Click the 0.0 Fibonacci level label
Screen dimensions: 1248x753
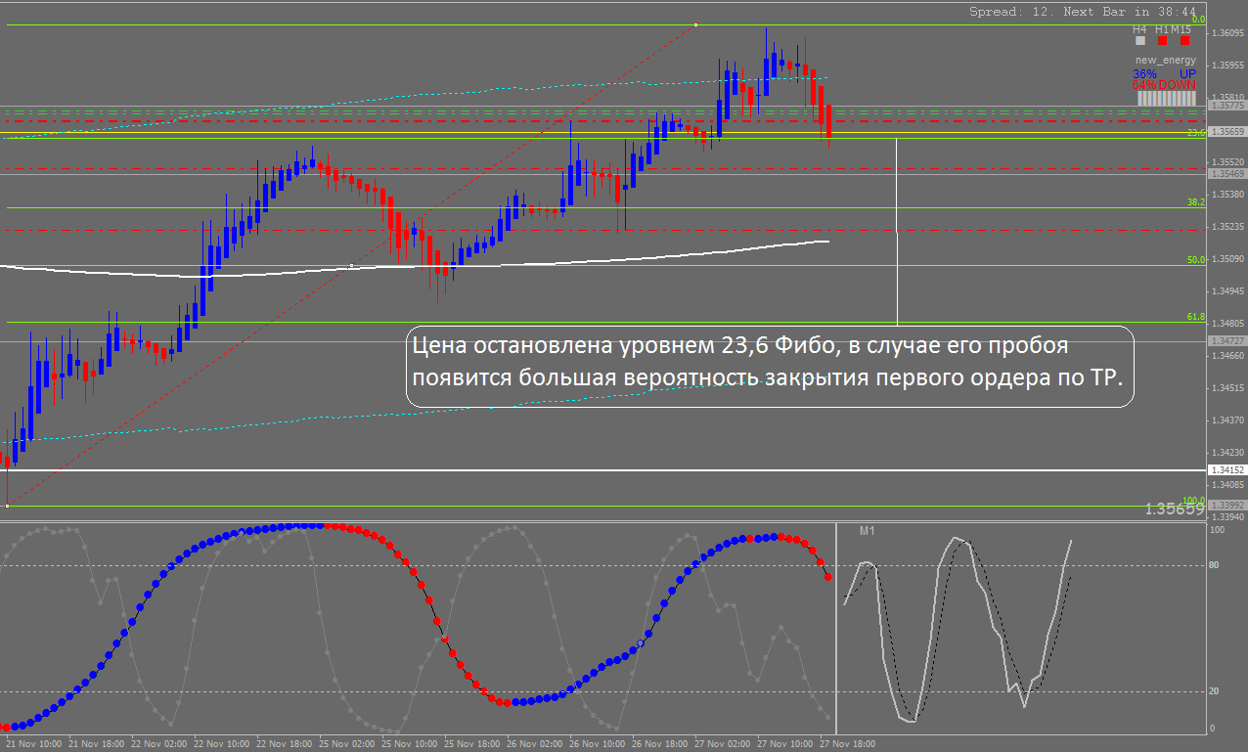pyautogui.click(x=1197, y=20)
